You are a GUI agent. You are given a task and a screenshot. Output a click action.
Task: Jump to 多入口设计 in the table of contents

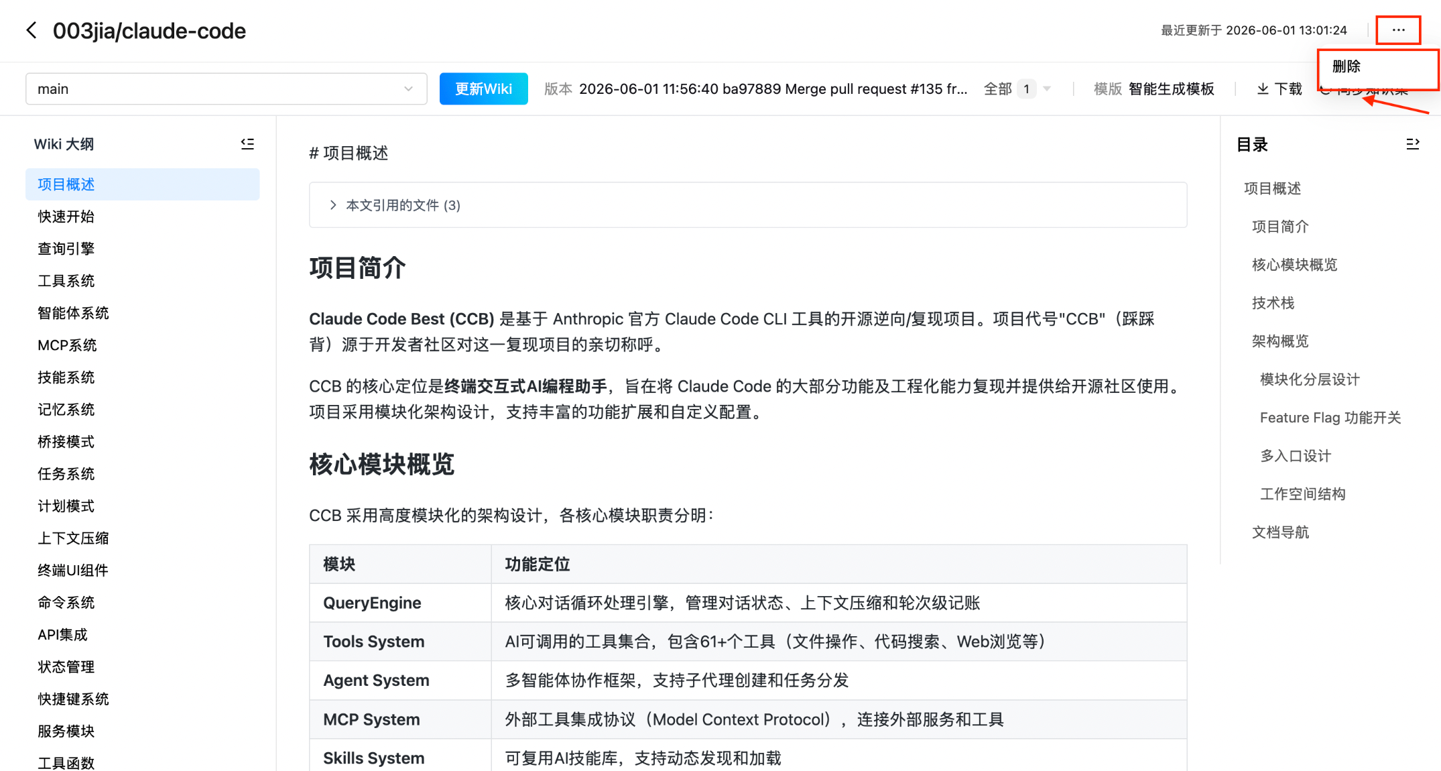point(1296,456)
